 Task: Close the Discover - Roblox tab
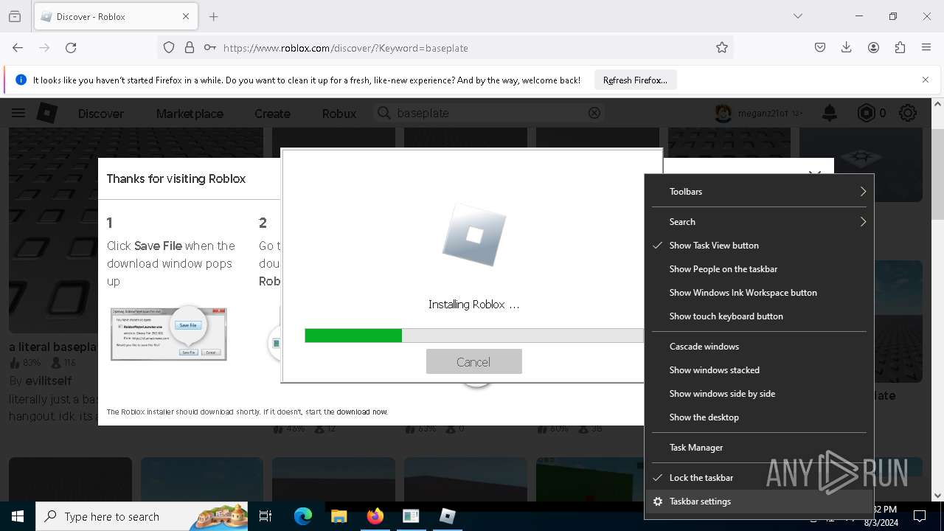(x=186, y=16)
